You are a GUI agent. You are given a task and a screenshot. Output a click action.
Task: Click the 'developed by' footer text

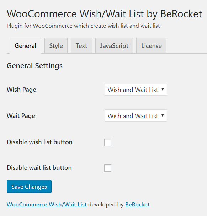106,205
